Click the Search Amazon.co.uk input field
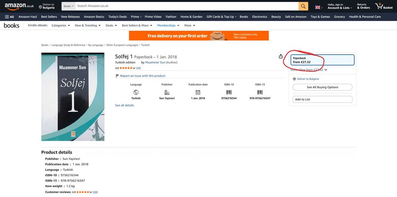This screenshot has height=197, width=397. coord(187,6)
